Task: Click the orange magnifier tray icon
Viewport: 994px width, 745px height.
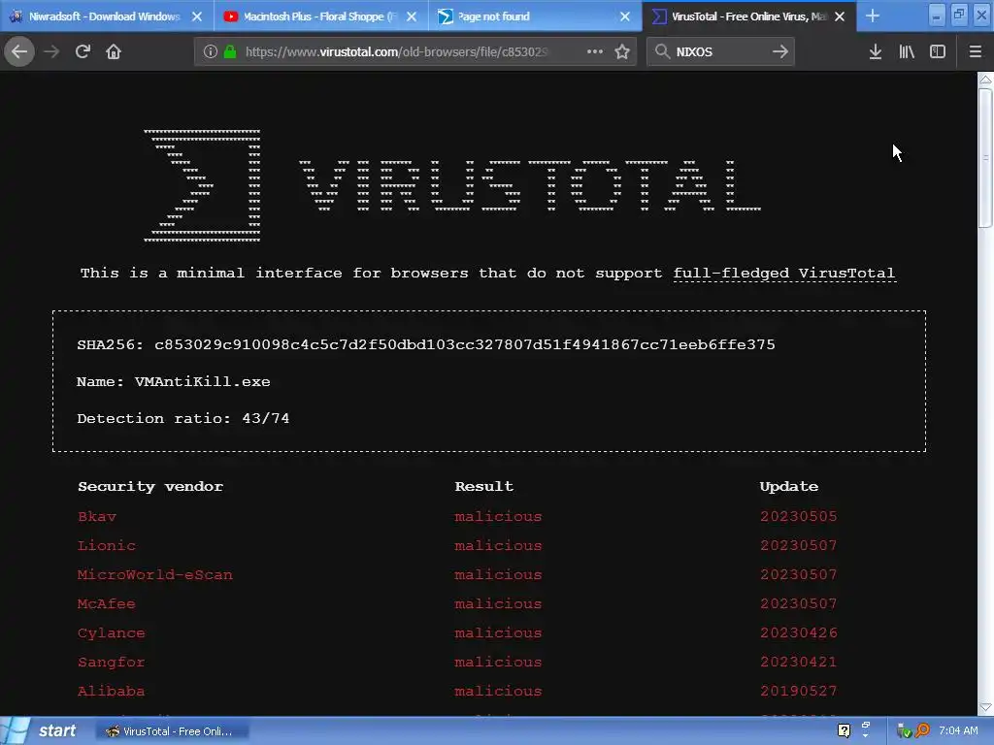Action: (x=922, y=730)
